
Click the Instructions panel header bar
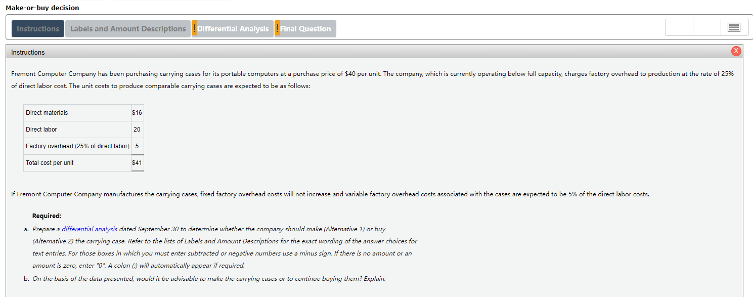click(354, 52)
